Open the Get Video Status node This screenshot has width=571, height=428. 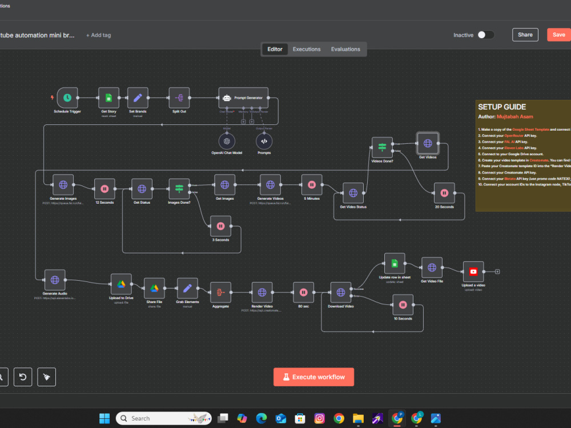[353, 193]
